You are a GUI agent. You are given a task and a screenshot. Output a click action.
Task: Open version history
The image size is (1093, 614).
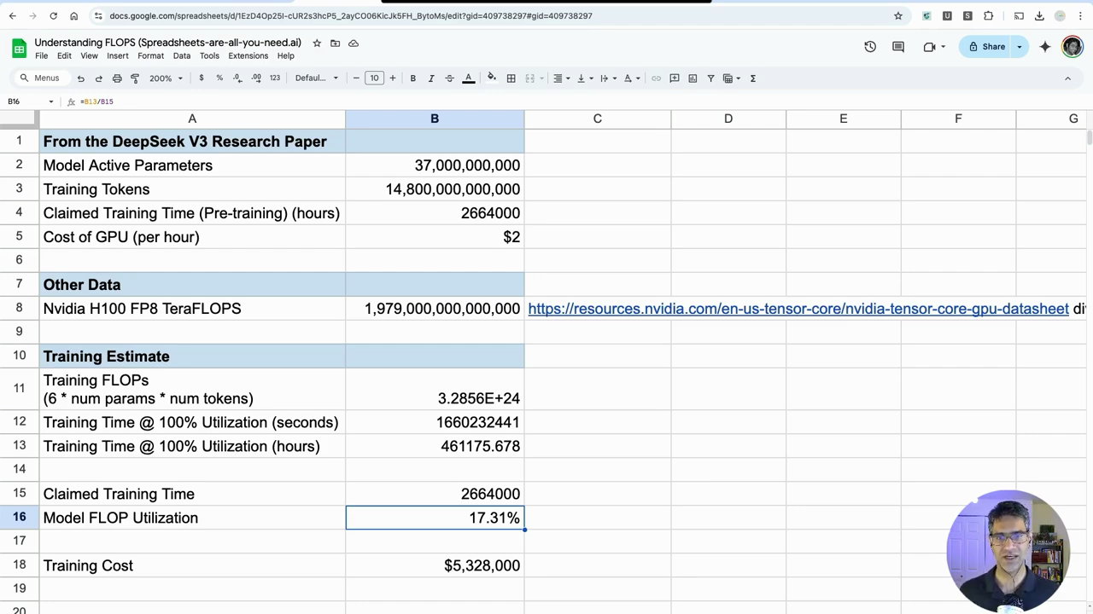[870, 47]
